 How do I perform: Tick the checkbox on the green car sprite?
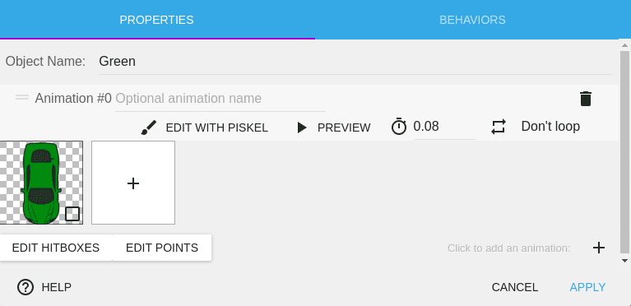coord(72,214)
